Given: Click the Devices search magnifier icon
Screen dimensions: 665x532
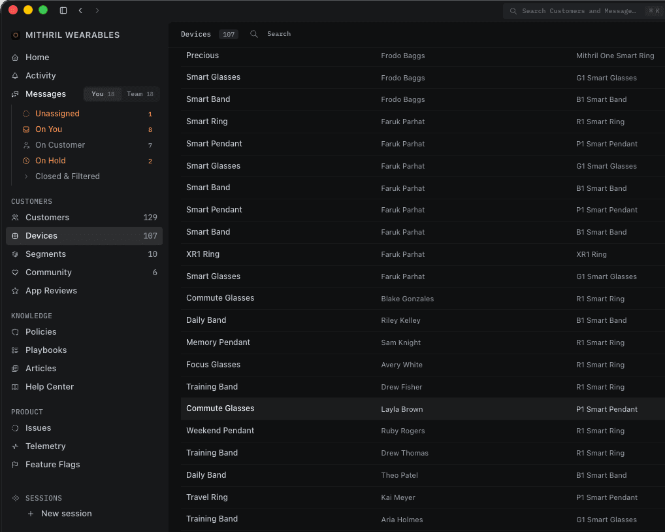Looking at the screenshot, I should [254, 34].
